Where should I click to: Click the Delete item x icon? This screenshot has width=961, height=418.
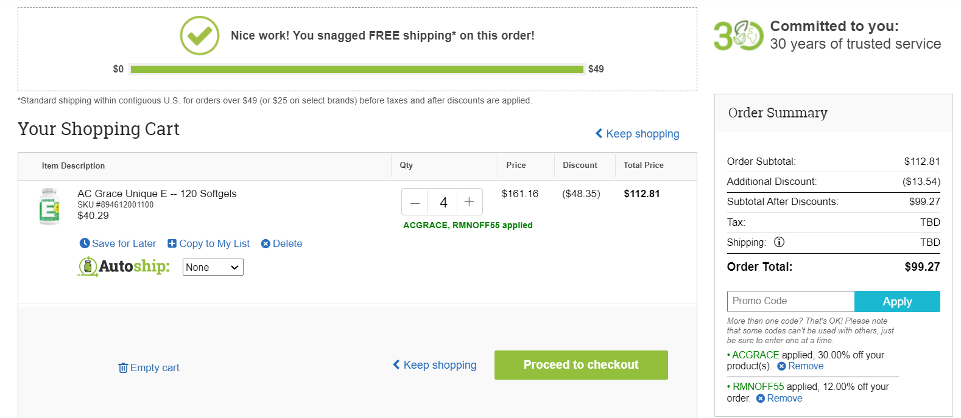pos(266,244)
